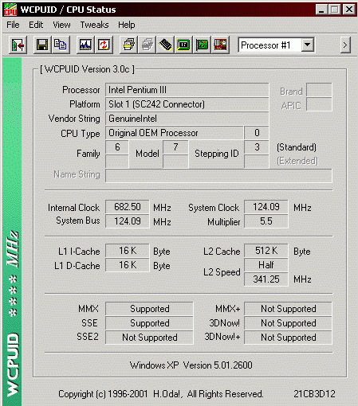Click the Stepping ID value 3
The width and height of the screenshot is (358, 406).
click(x=257, y=147)
